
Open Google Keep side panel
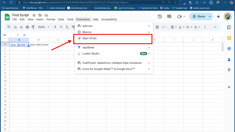click(x=229, y=38)
